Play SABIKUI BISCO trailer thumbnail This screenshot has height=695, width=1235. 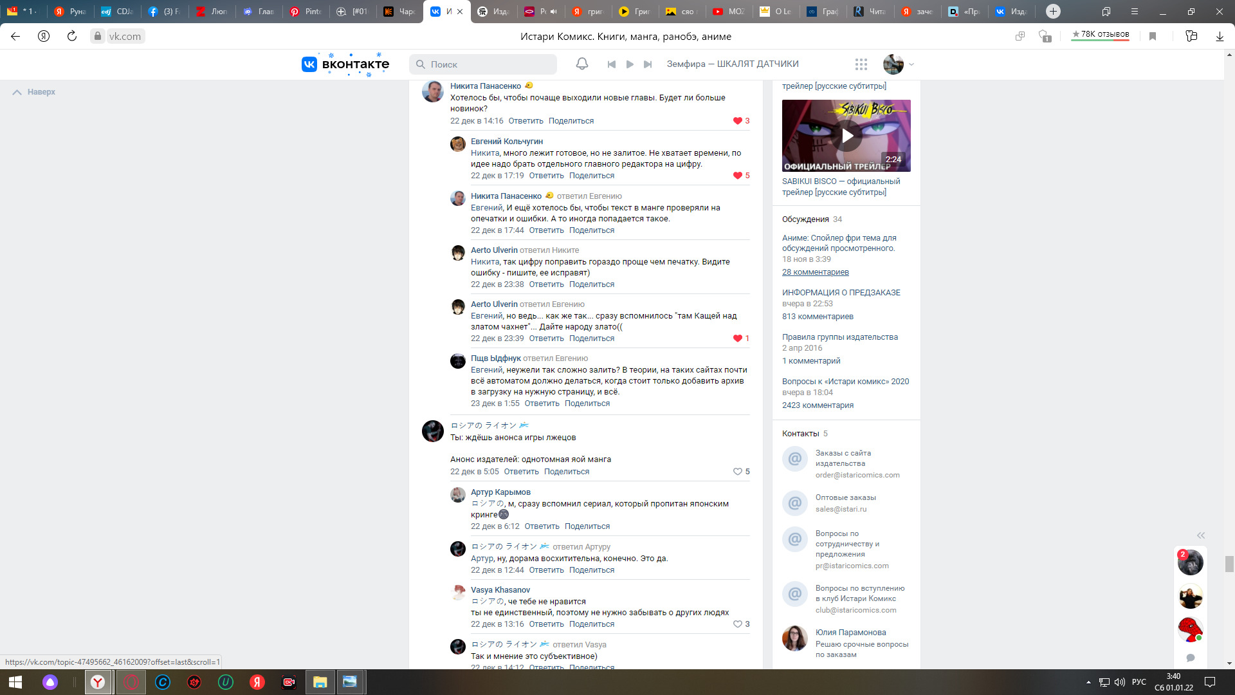(846, 136)
